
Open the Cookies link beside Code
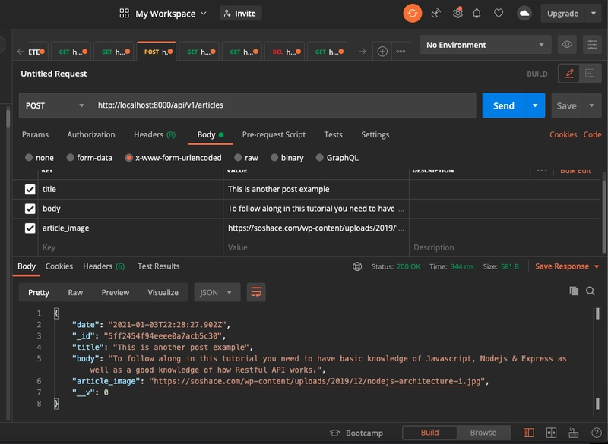pos(563,134)
